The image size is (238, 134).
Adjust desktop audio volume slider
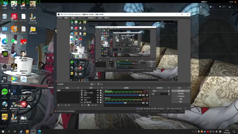pyautogui.click(x=123, y=103)
